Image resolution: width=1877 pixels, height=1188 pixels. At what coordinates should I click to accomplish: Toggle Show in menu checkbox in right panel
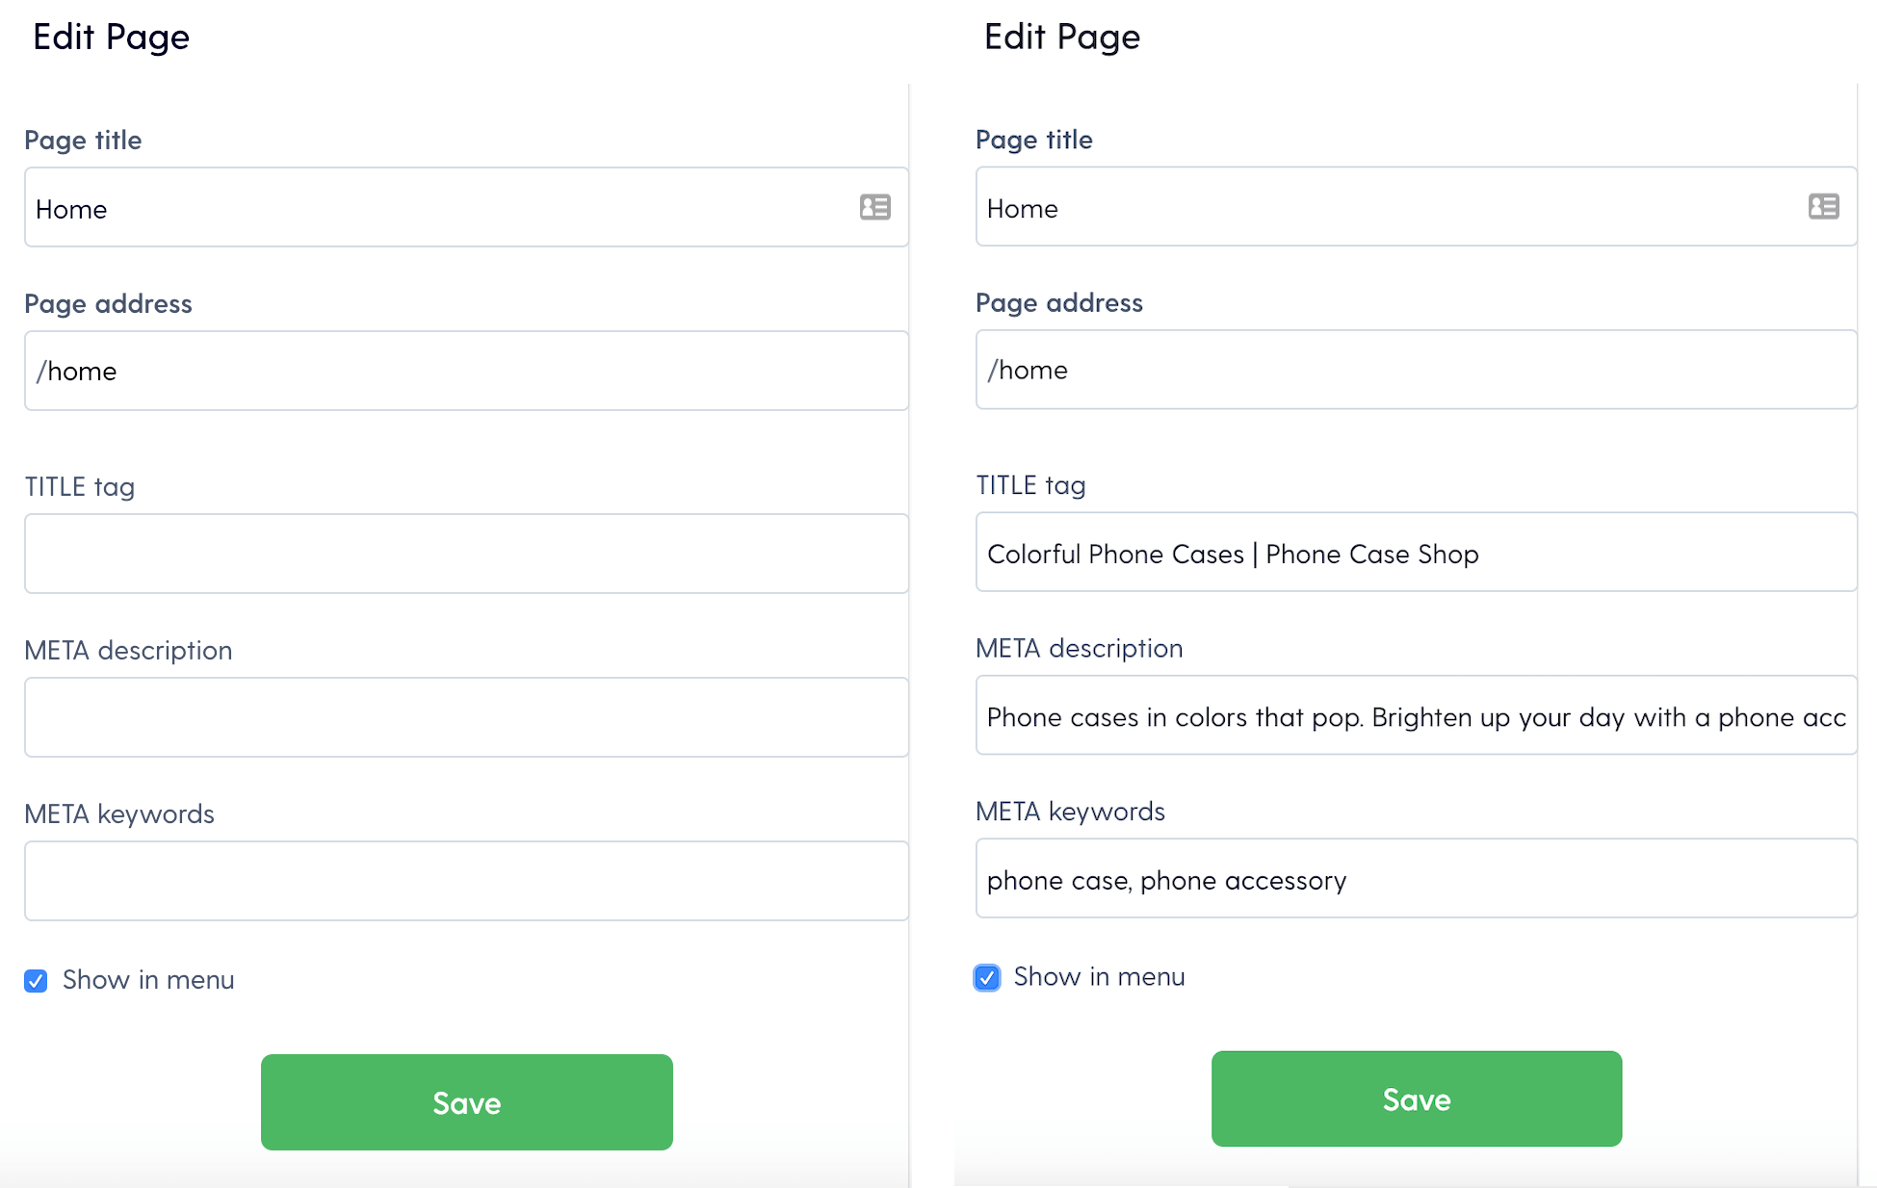click(x=987, y=978)
